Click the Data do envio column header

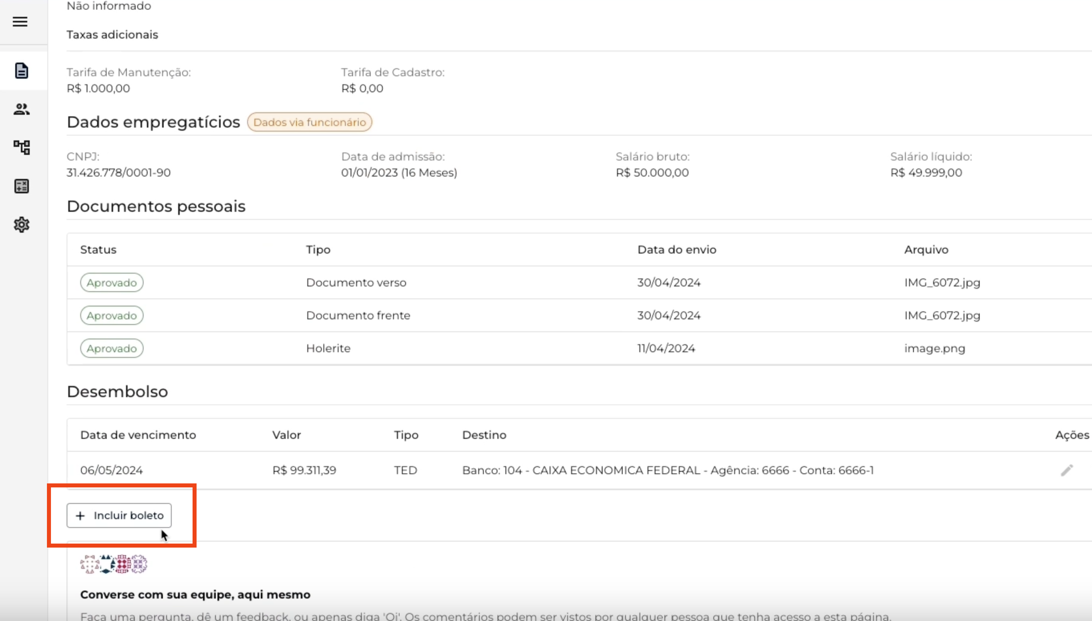676,250
